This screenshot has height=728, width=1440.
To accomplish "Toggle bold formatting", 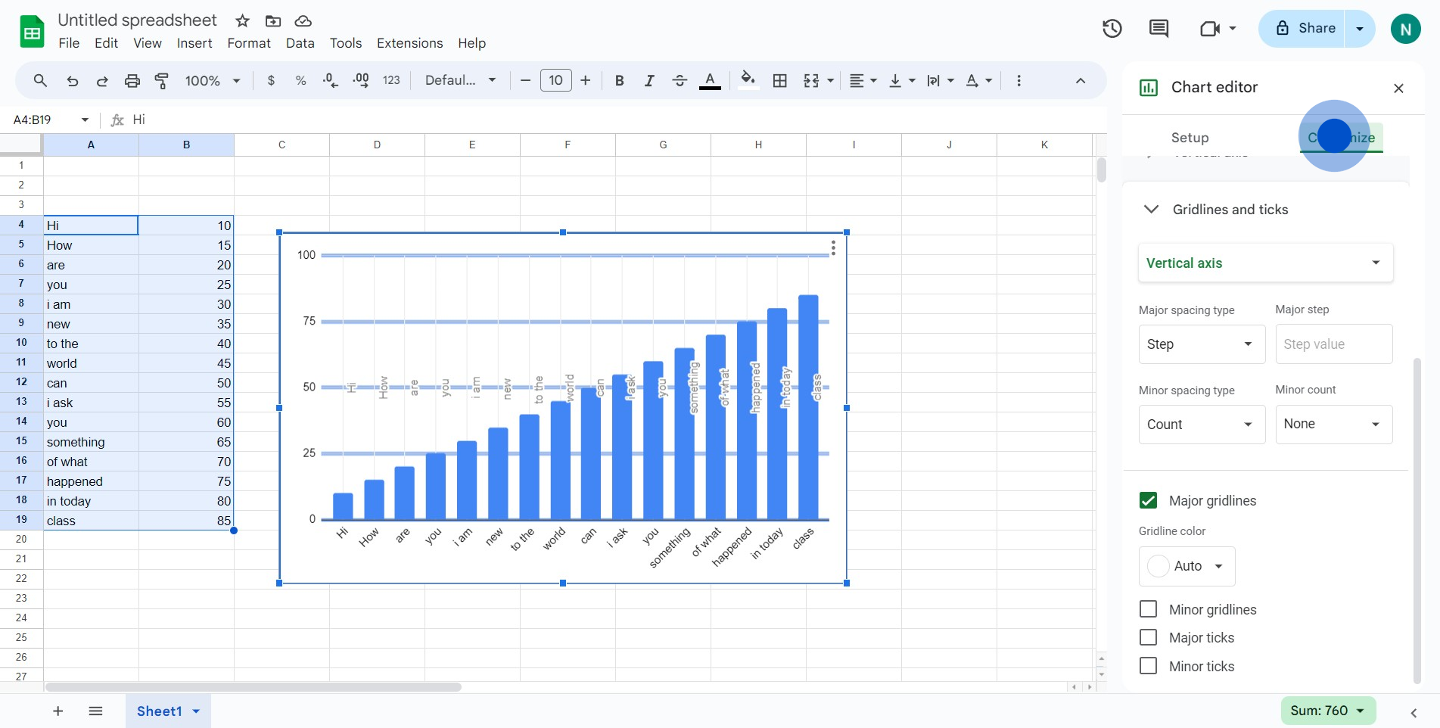I will click(x=619, y=81).
